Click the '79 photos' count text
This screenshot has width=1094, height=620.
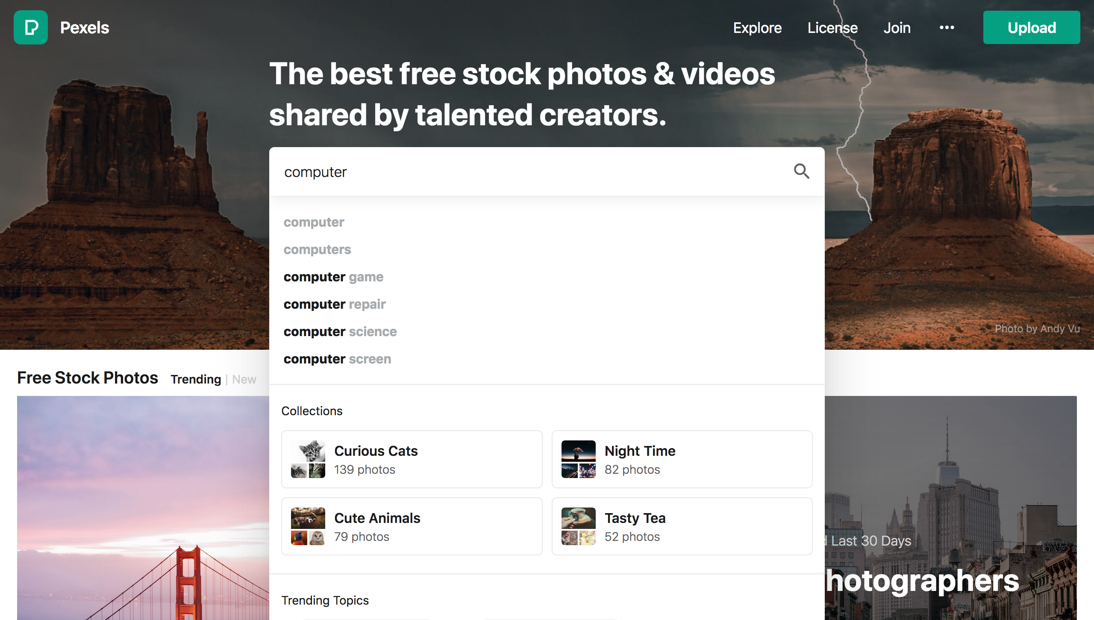(362, 537)
